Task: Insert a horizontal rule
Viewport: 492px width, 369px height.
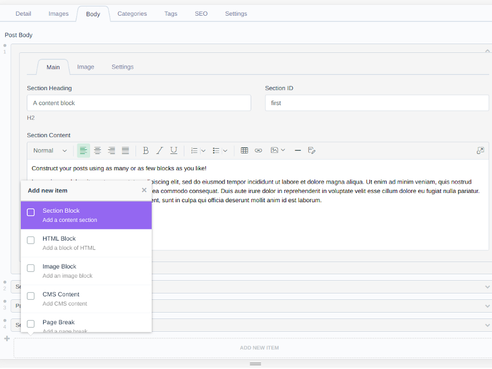Action: [x=298, y=151]
